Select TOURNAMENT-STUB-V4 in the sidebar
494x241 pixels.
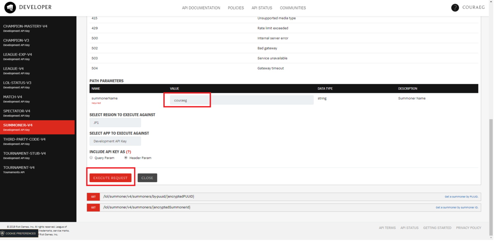click(x=37, y=155)
